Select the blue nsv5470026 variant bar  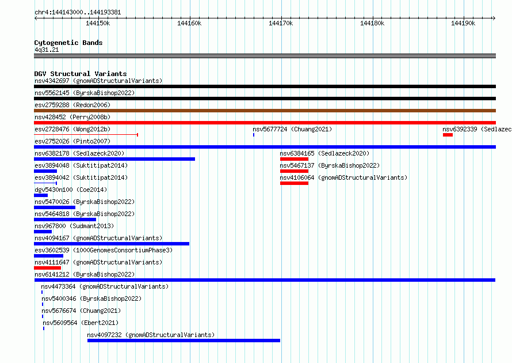(x=55, y=207)
